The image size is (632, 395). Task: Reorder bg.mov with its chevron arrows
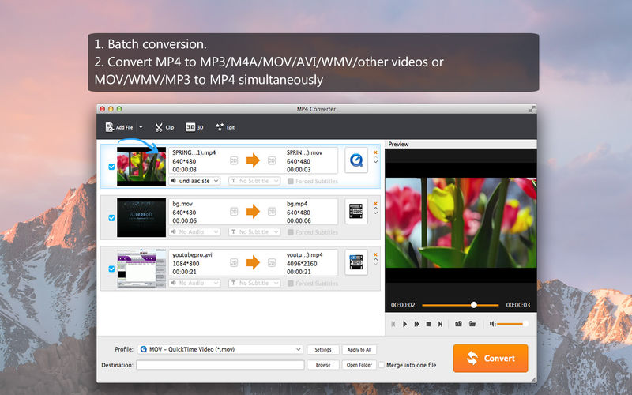pyautogui.click(x=376, y=210)
